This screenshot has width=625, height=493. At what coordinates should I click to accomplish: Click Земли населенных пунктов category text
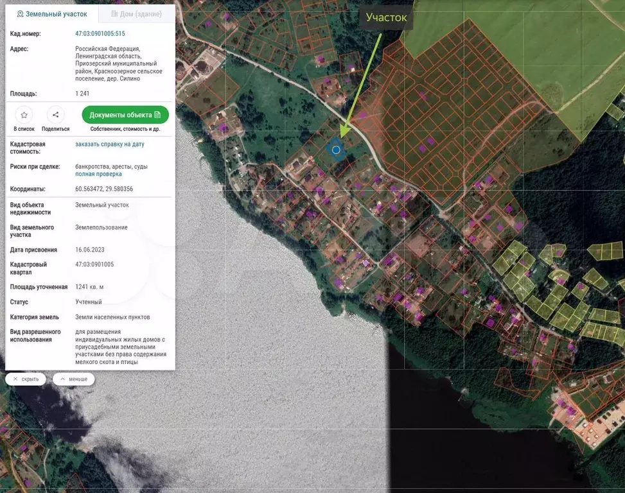[112, 317]
